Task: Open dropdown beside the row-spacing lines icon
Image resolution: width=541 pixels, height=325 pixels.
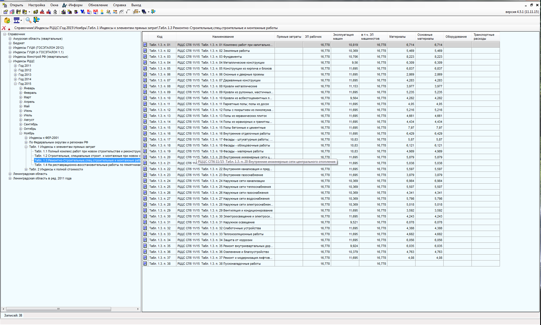Action: pos(21,21)
